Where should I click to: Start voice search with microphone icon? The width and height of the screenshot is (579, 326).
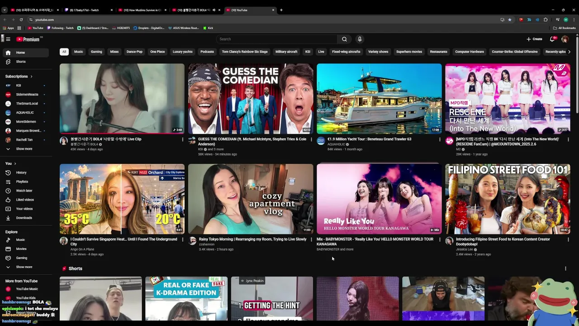coord(360,39)
